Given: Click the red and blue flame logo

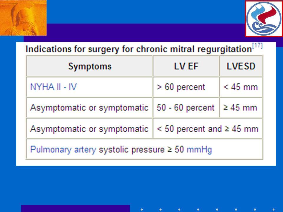Looking at the screenshot, I should 264,19.
